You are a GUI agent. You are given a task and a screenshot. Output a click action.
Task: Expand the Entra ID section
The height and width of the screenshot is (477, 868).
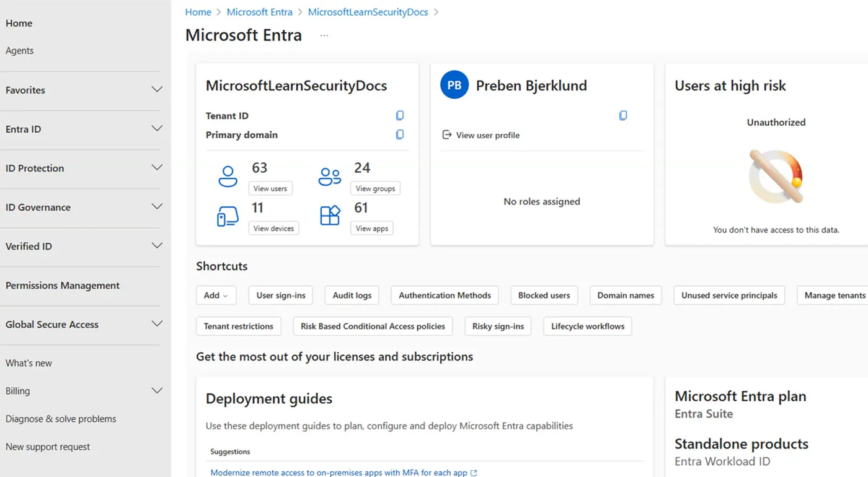[x=157, y=129]
